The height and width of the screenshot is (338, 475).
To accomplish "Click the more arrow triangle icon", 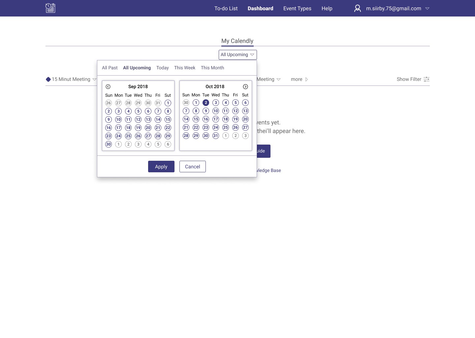I will [x=306, y=79].
